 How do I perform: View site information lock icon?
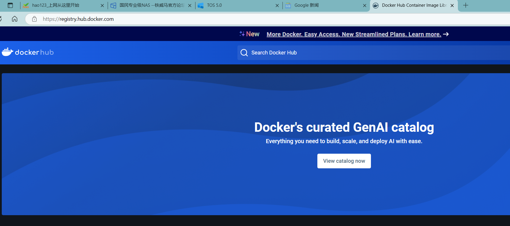pyautogui.click(x=35, y=19)
